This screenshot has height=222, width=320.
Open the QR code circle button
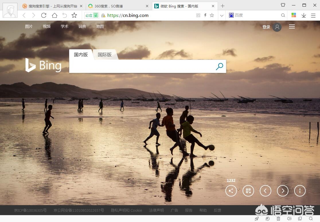248,191
